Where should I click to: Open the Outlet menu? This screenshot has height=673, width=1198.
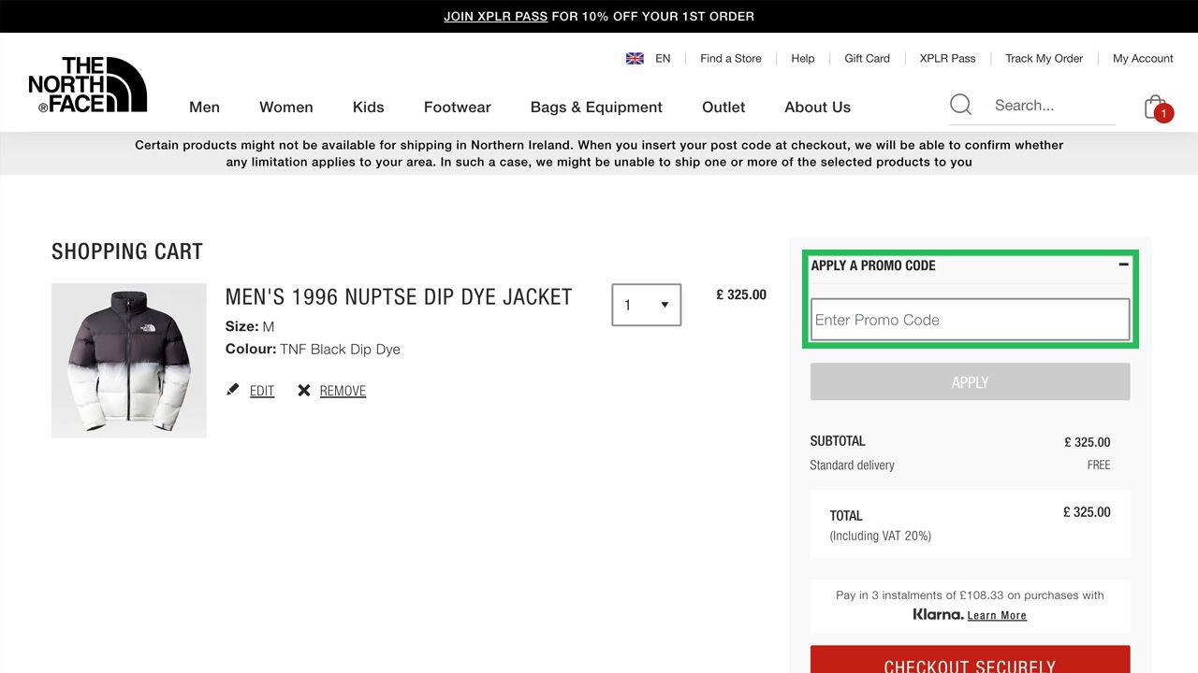pos(723,107)
